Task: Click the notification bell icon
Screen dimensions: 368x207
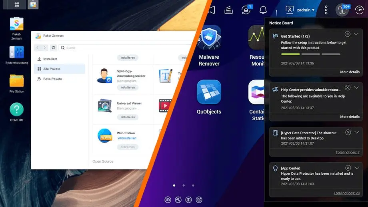Action: point(263,10)
